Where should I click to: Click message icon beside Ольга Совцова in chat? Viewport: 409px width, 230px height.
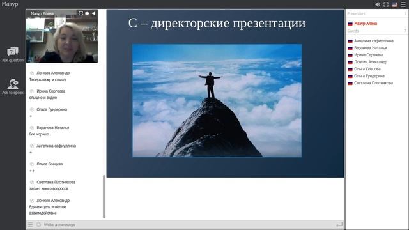click(x=32, y=164)
